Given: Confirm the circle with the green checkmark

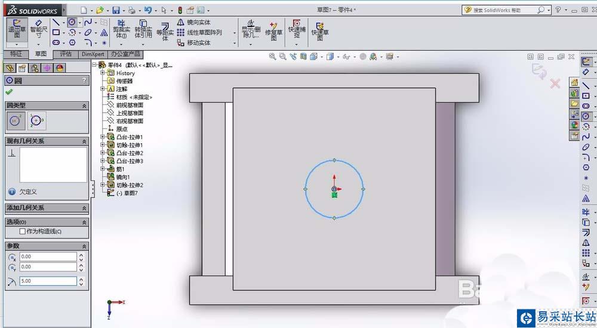Looking at the screenshot, I should [9, 92].
